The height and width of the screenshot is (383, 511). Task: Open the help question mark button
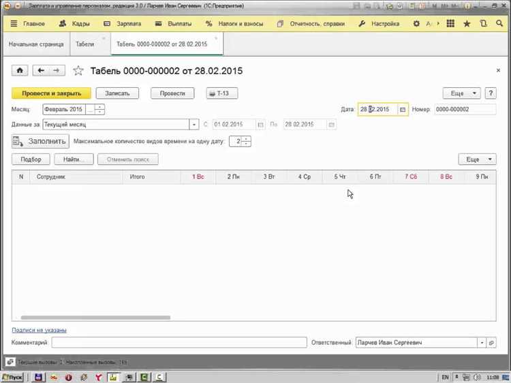[491, 93]
